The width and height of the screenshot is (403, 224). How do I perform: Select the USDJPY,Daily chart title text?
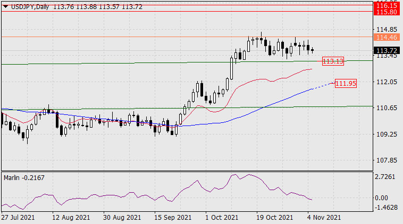pyautogui.click(x=30, y=7)
